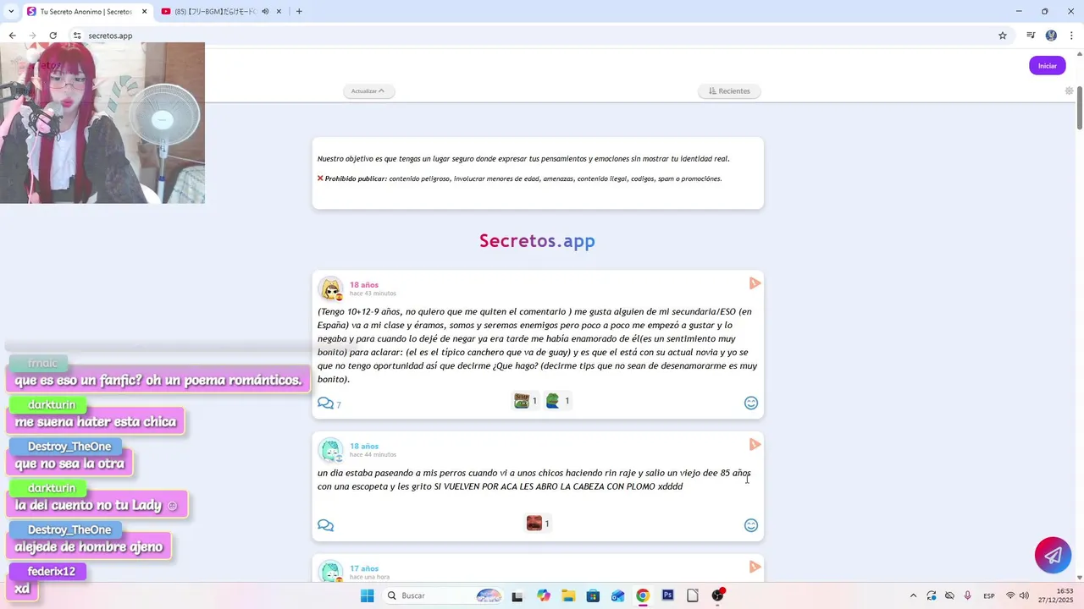Click the first reaction emoji with count 1

click(526, 401)
